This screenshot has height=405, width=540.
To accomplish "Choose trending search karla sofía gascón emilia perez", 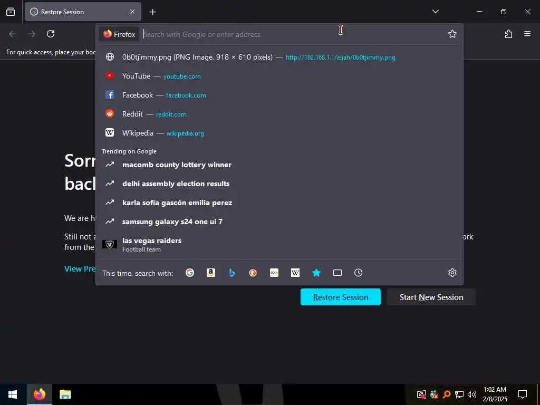I will [279, 202].
